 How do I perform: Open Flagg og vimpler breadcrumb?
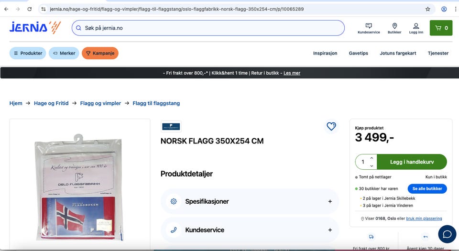[100, 103]
